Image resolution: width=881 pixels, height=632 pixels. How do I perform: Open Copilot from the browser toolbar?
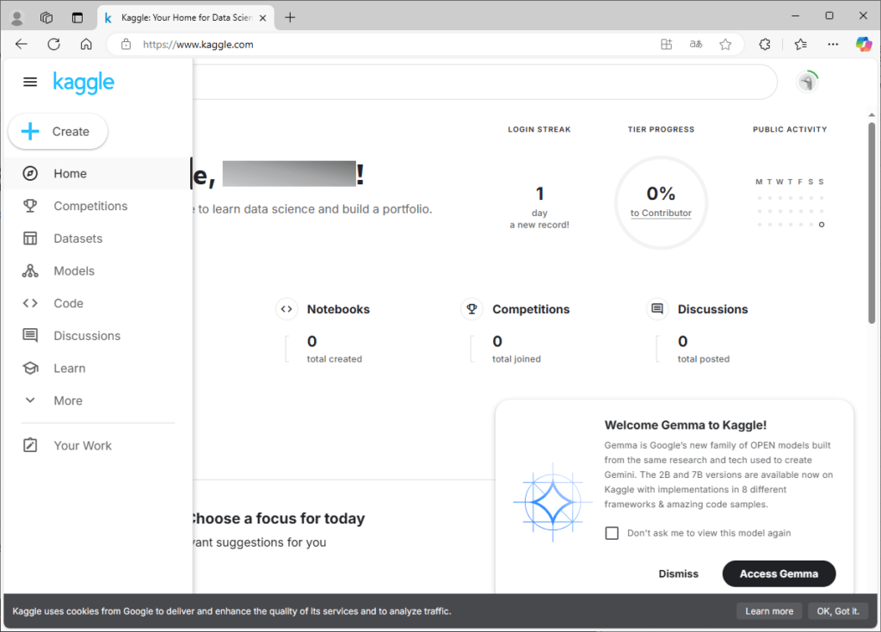pyautogui.click(x=864, y=44)
